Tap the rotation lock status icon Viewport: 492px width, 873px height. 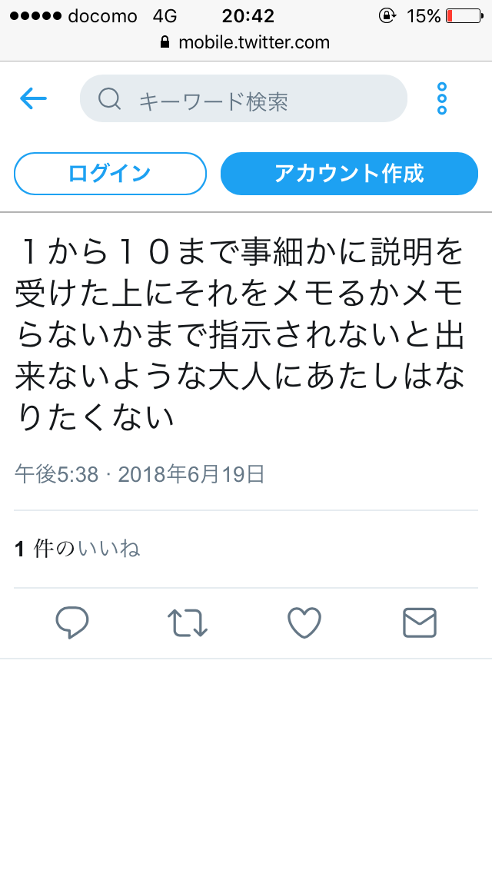pos(387,15)
